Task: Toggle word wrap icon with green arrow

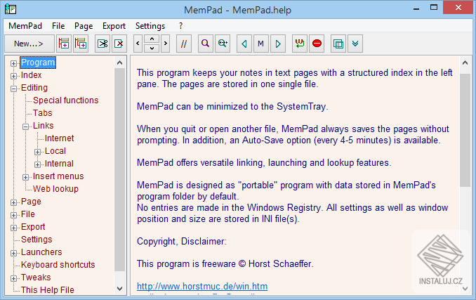Action: pos(300,44)
